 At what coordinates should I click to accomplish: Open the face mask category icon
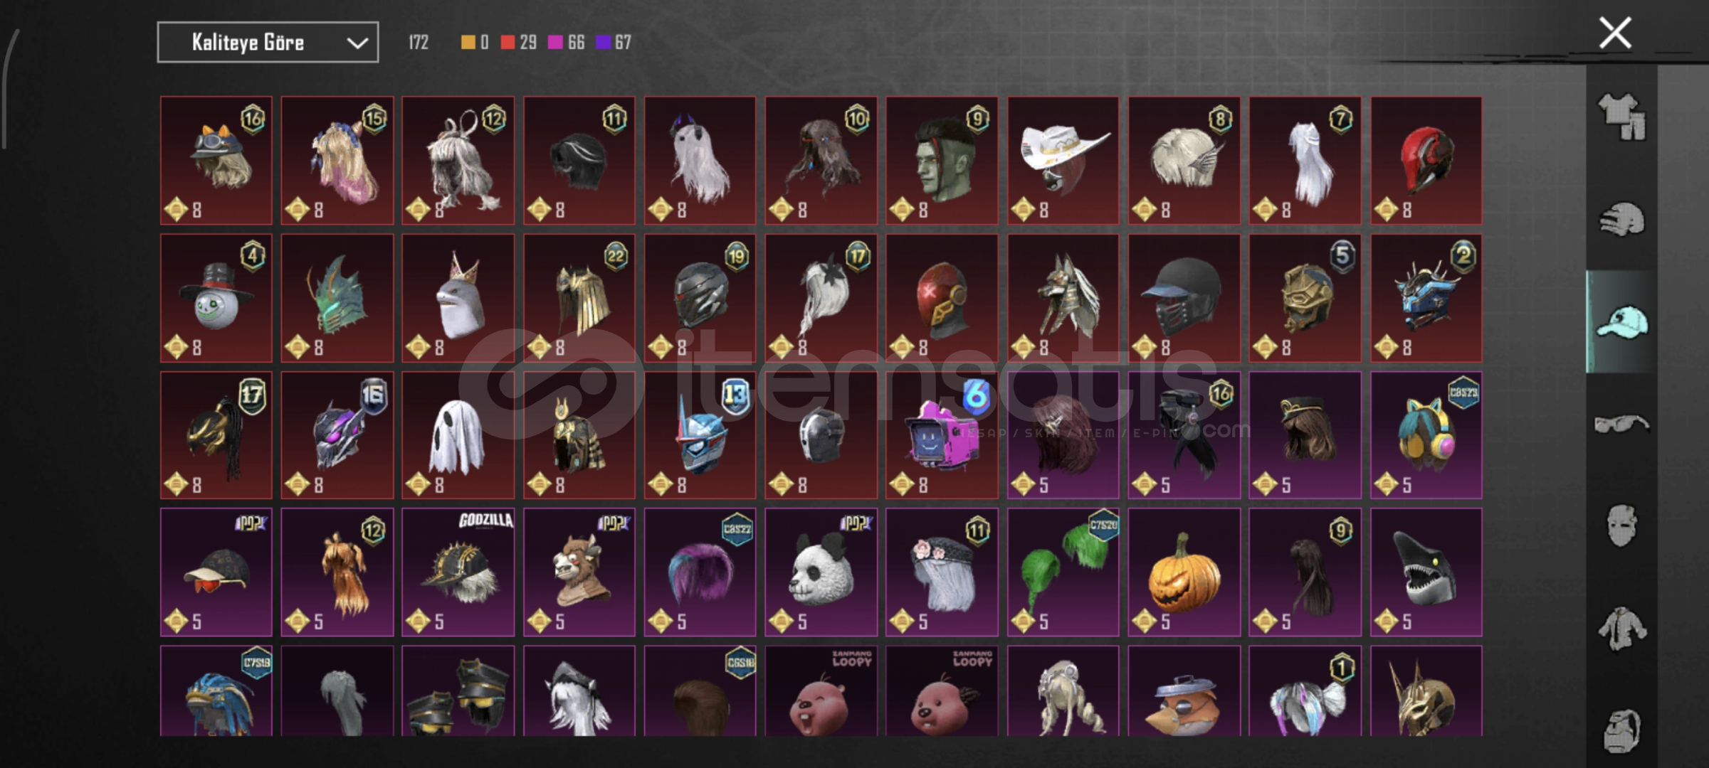click(x=1621, y=526)
